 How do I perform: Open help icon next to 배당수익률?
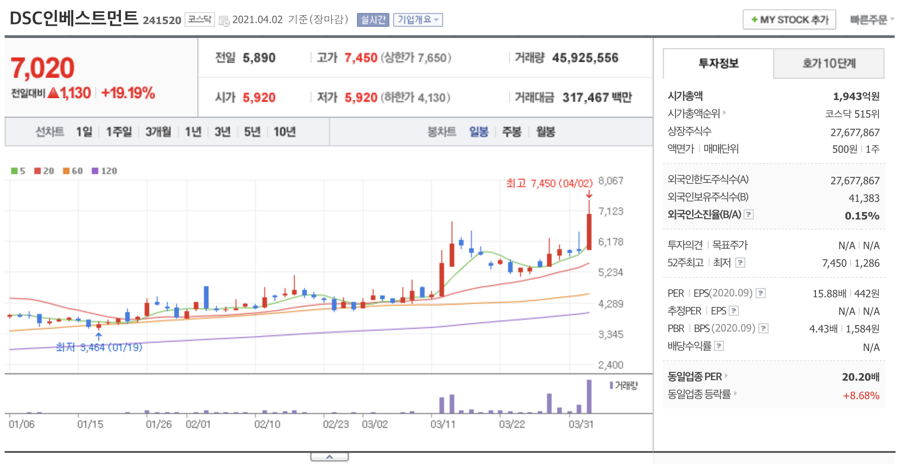(719, 346)
